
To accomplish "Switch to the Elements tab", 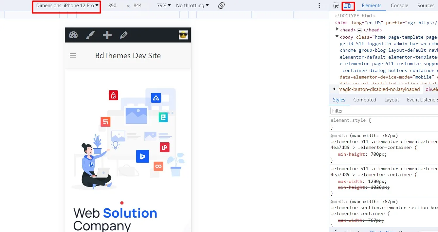I will 372,6.
